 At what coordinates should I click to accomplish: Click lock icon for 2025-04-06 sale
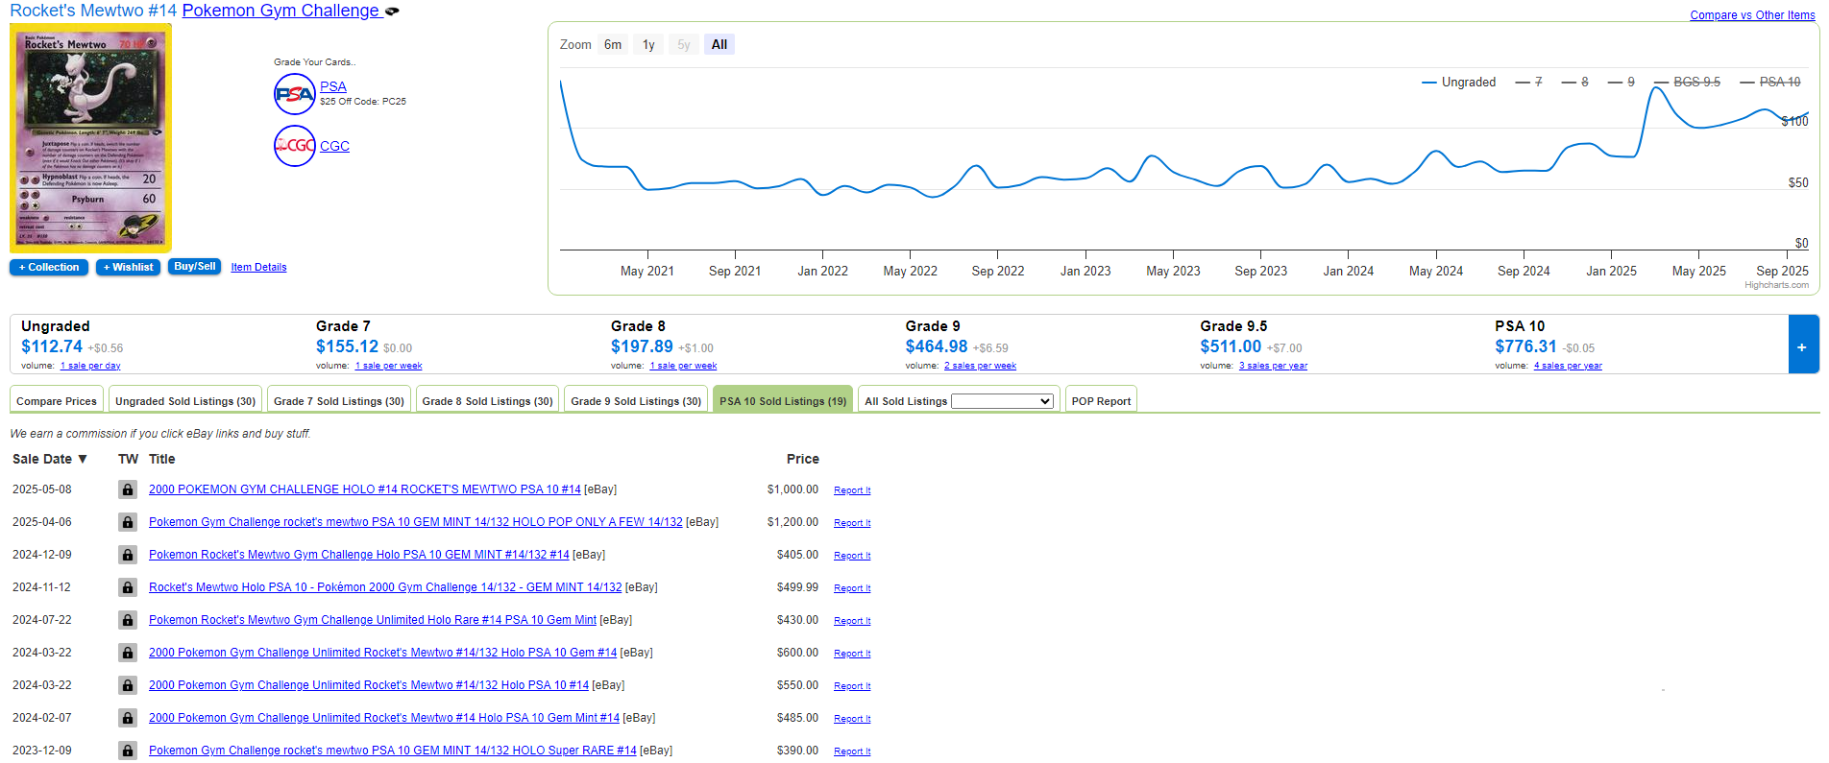coord(127,522)
